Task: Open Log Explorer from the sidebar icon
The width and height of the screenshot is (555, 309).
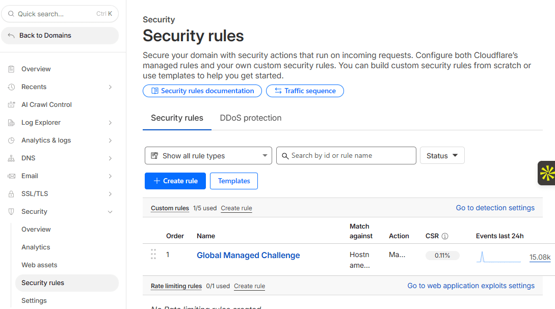Action: (x=11, y=122)
